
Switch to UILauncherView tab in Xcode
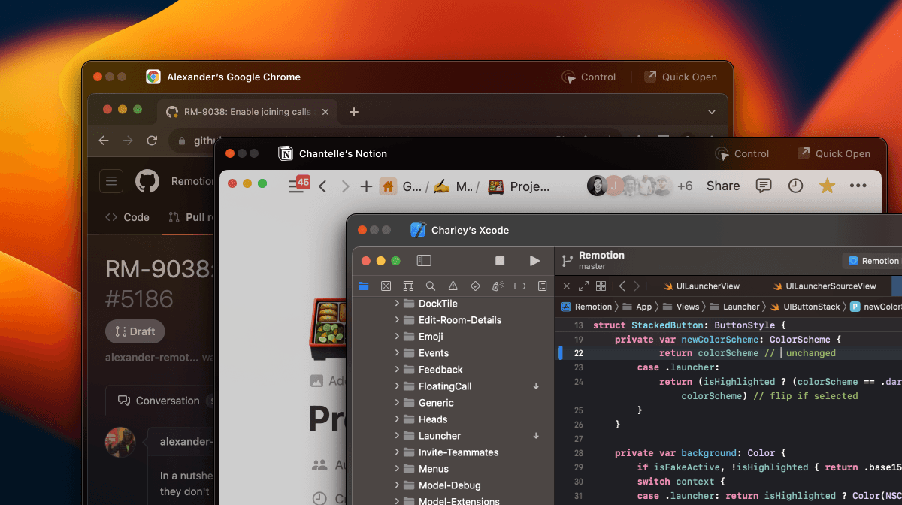click(x=701, y=286)
